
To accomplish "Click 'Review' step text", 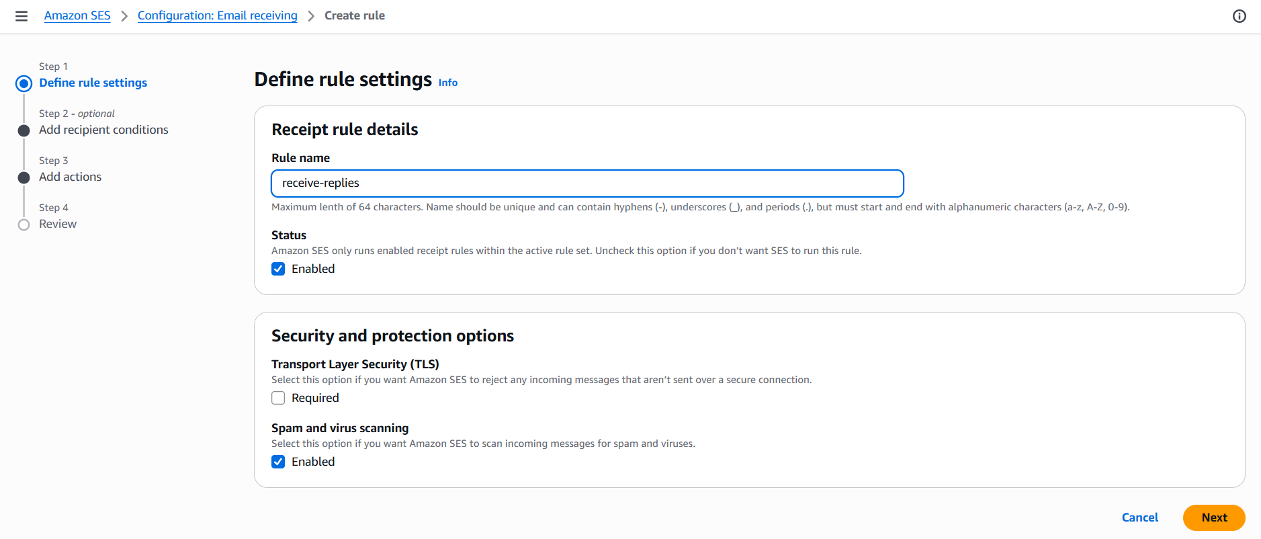I will point(58,224).
